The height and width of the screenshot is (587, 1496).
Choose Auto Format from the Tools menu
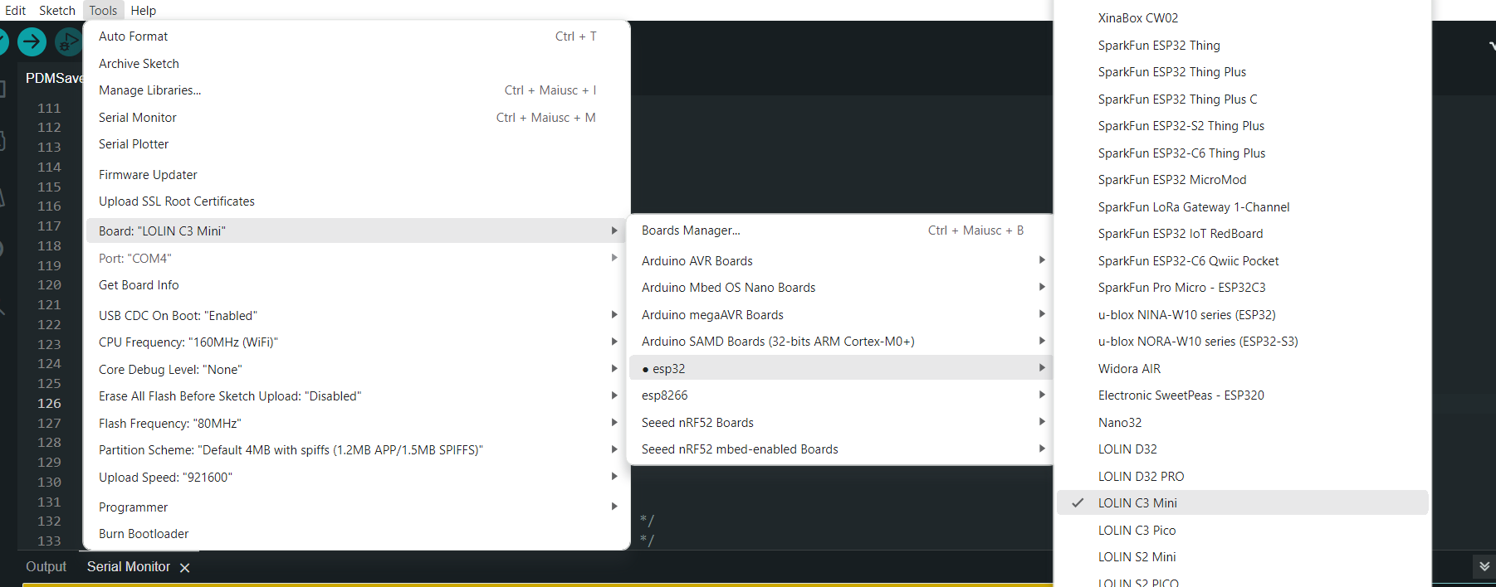coord(133,36)
